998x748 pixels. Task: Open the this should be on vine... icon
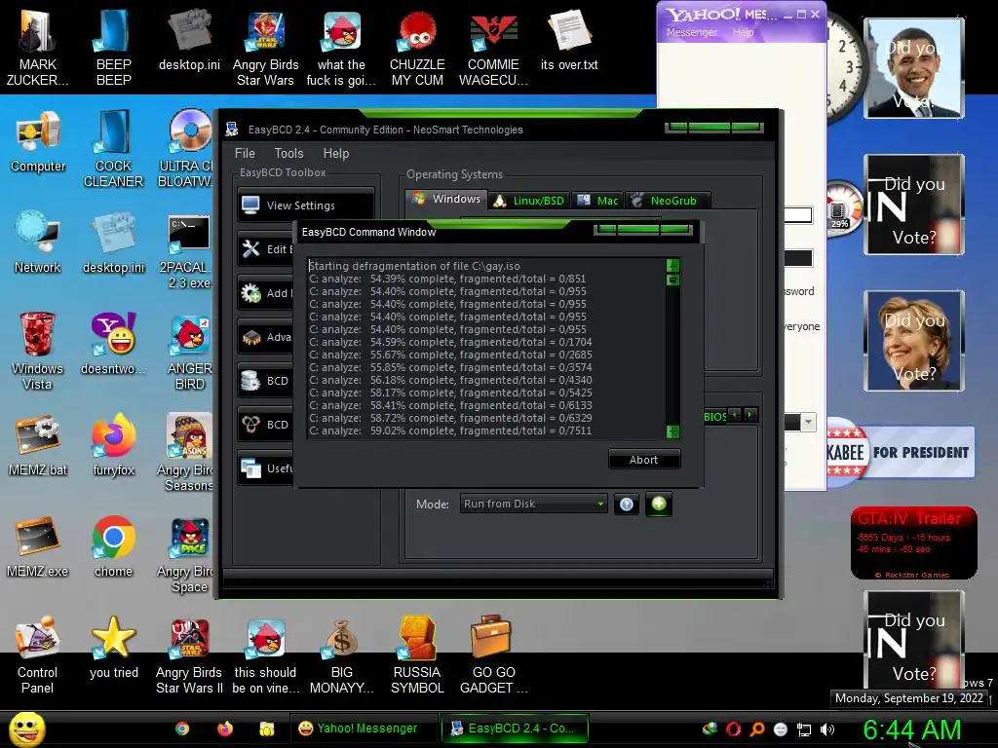[x=265, y=655]
